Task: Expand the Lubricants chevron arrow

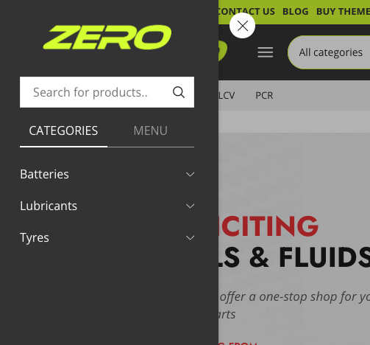Action: 190,206
